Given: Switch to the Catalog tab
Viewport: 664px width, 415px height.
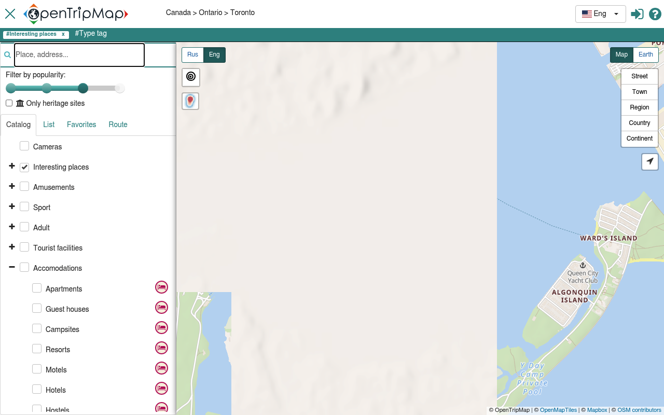Looking at the screenshot, I should tap(18, 125).
